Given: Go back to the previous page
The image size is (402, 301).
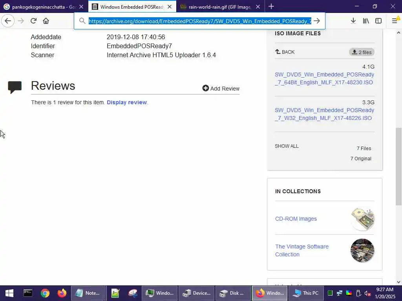Looking at the screenshot, I should (8, 21).
